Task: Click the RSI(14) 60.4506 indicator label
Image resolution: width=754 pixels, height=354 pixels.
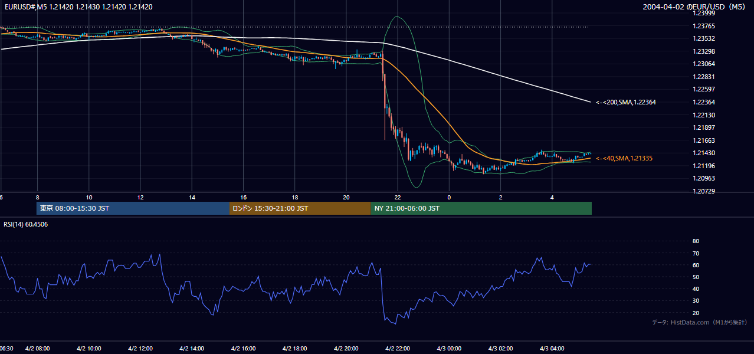Action: click(x=25, y=224)
